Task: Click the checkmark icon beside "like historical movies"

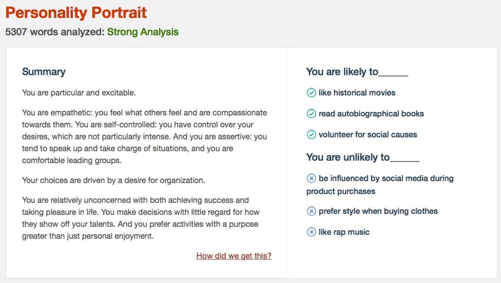Action: (x=311, y=93)
